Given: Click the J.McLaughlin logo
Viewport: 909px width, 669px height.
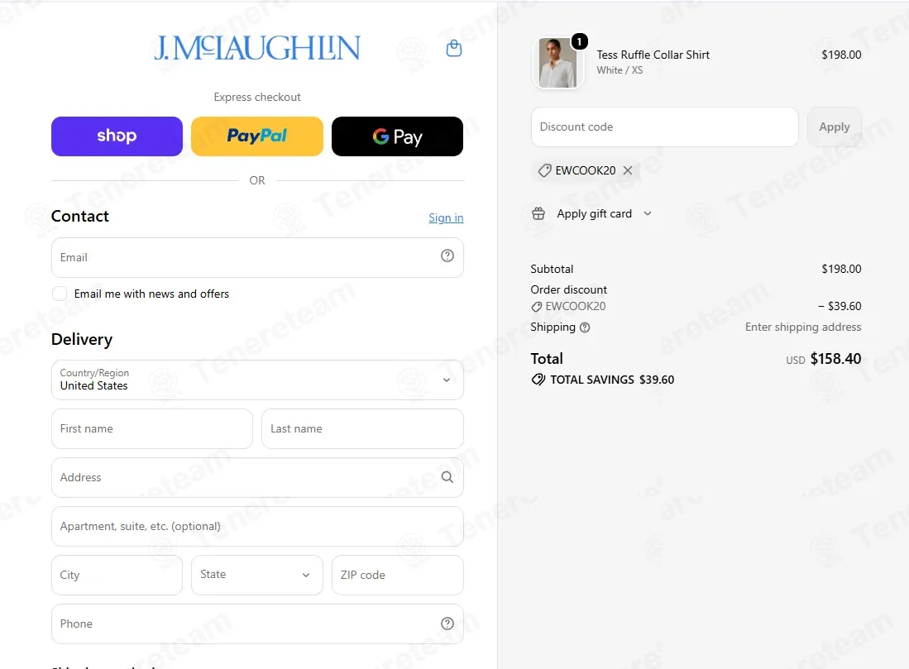Looking at the screenshot, I should coord(257,47).
